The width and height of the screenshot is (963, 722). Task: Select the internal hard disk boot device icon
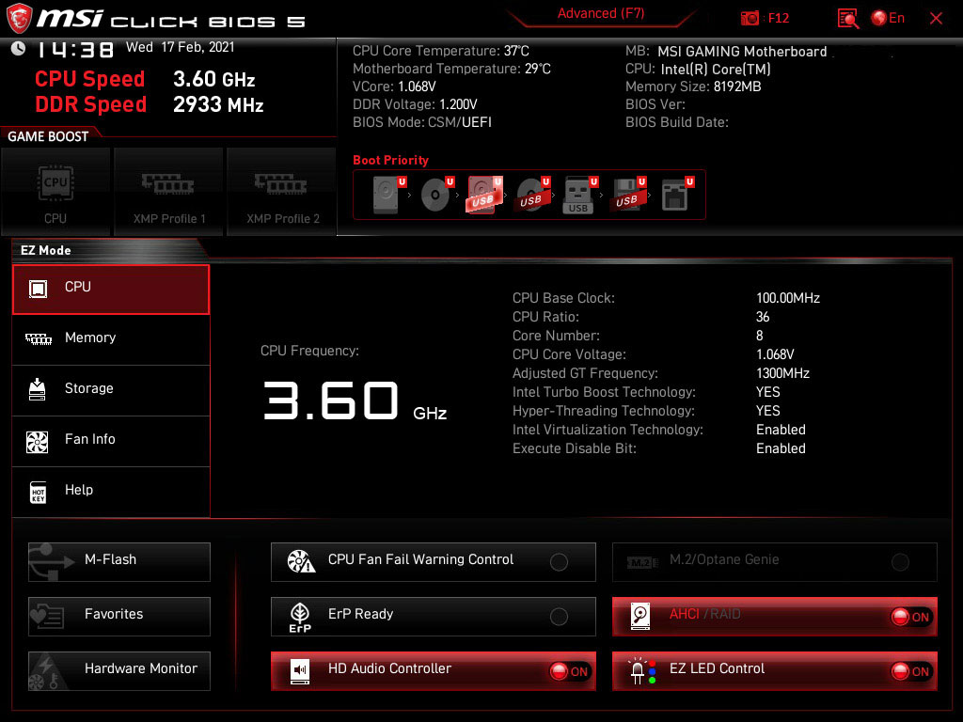388,195
